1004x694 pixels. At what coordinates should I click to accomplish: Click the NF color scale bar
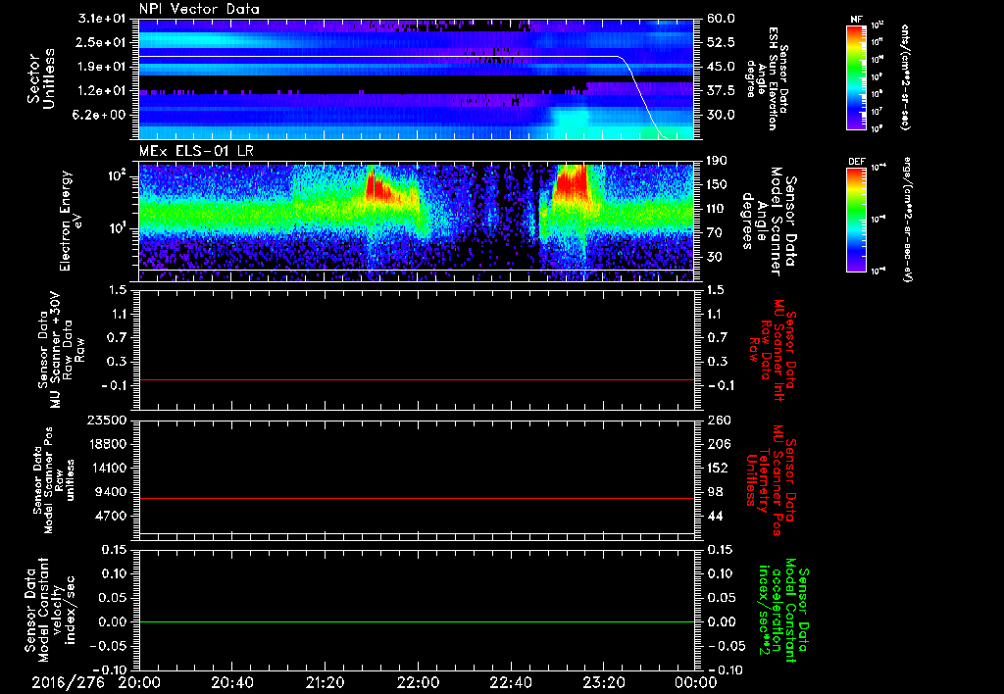(x=857, y=77)
